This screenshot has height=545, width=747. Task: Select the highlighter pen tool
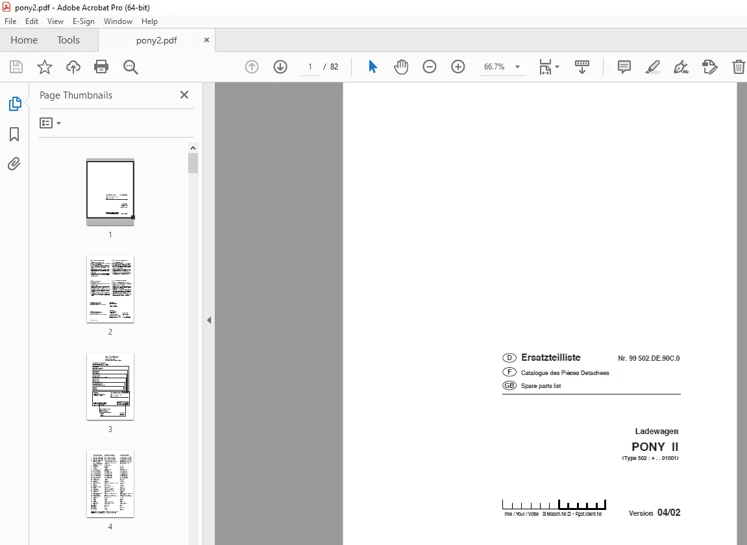[653, 67]
